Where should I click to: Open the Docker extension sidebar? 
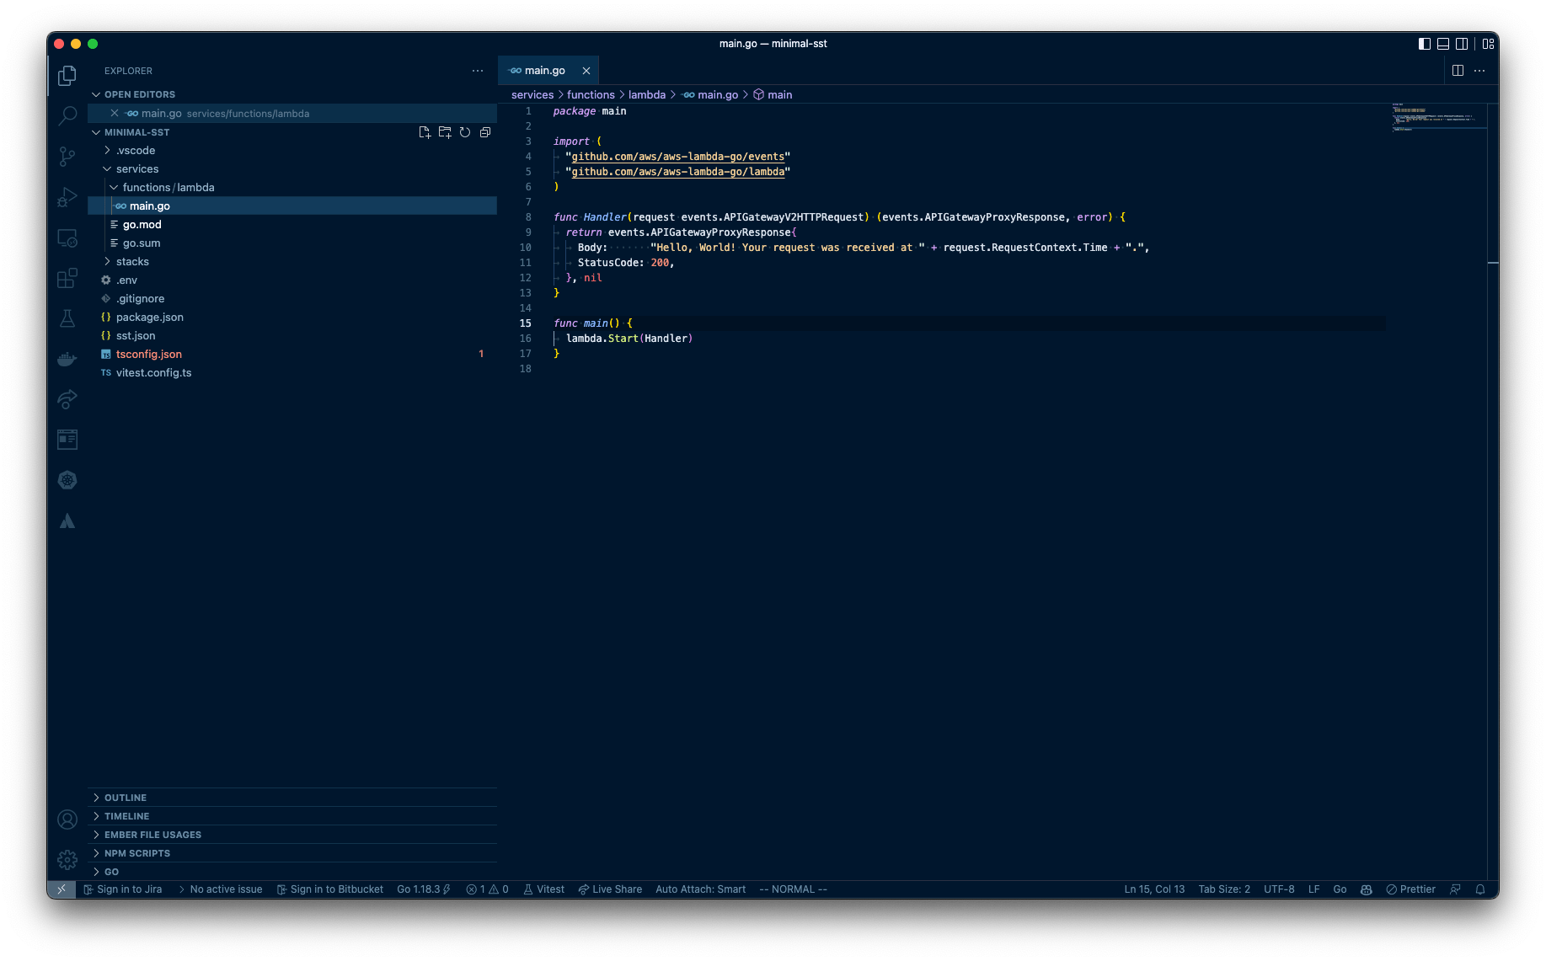67,358
